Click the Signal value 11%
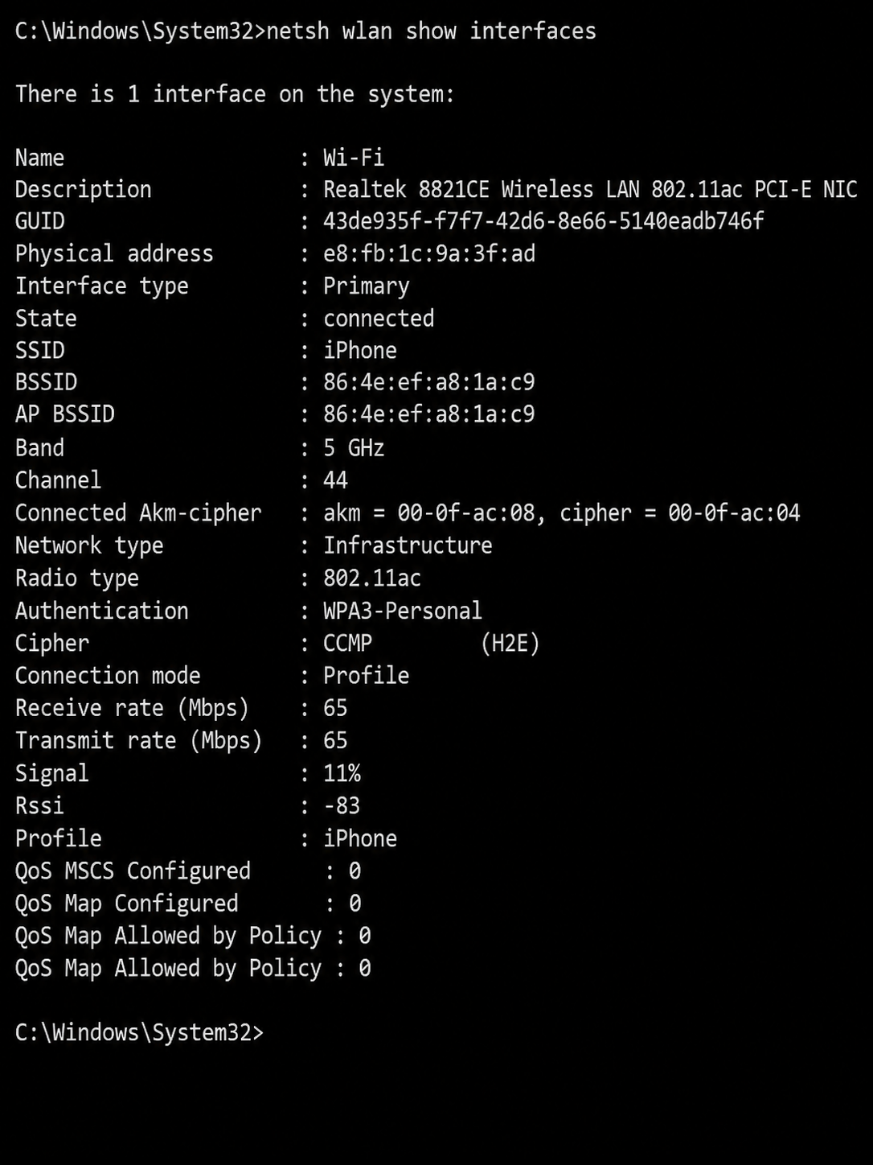 tap(342, 773)
